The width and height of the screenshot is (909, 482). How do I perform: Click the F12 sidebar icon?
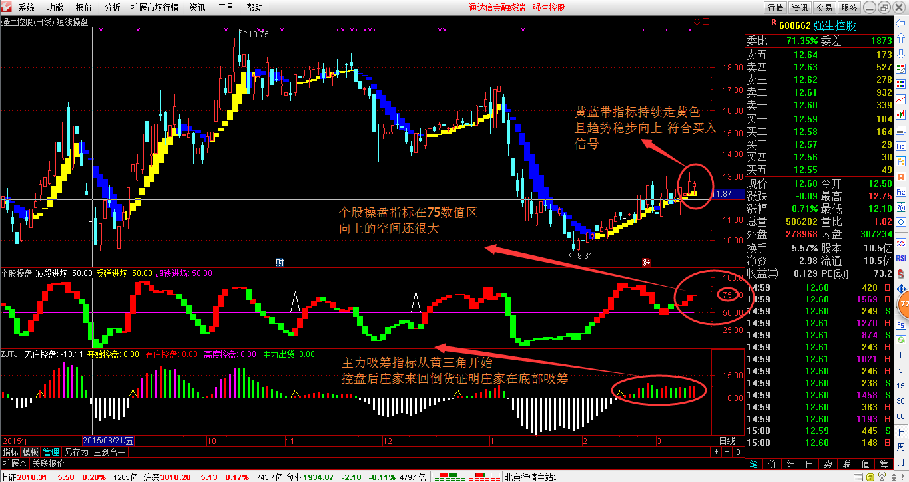pyautogui.click(x=900, y=192)
